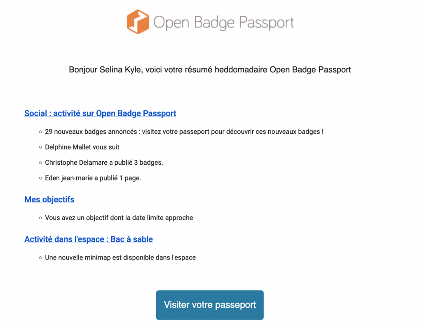Click the bullet next to the objectif reminder

[x=40, y=217]
